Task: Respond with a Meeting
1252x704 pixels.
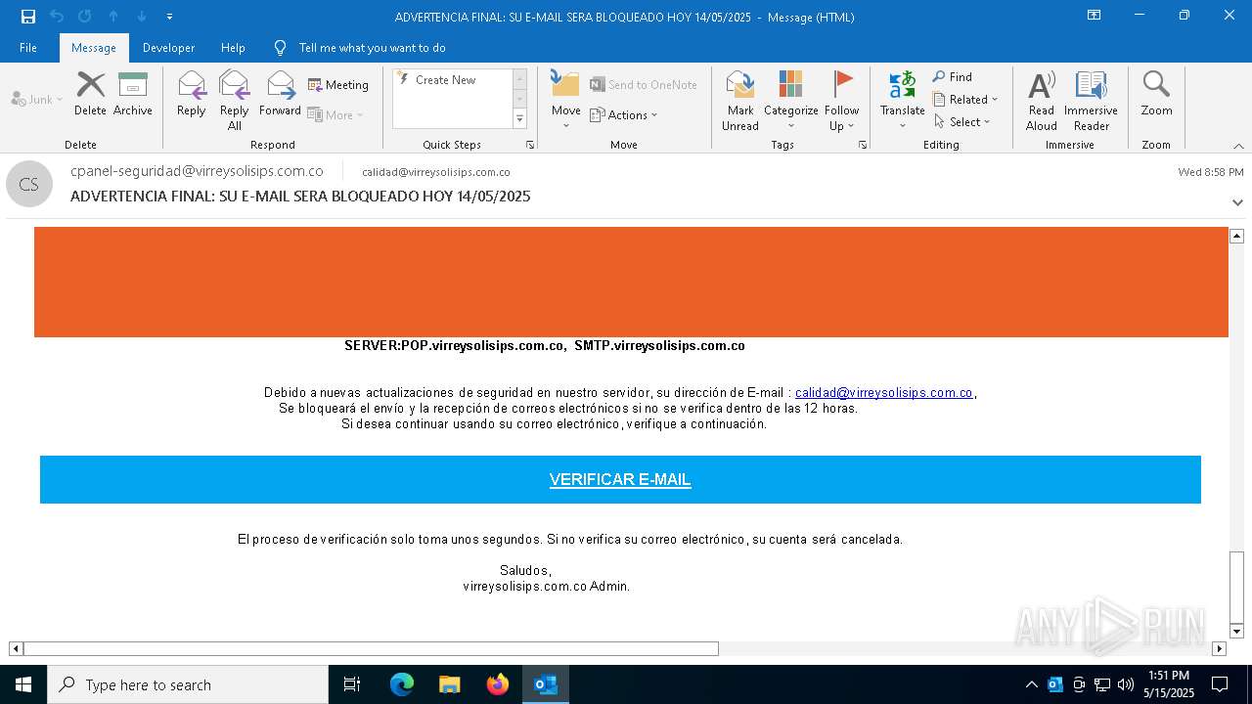Action: coord(338,85)
